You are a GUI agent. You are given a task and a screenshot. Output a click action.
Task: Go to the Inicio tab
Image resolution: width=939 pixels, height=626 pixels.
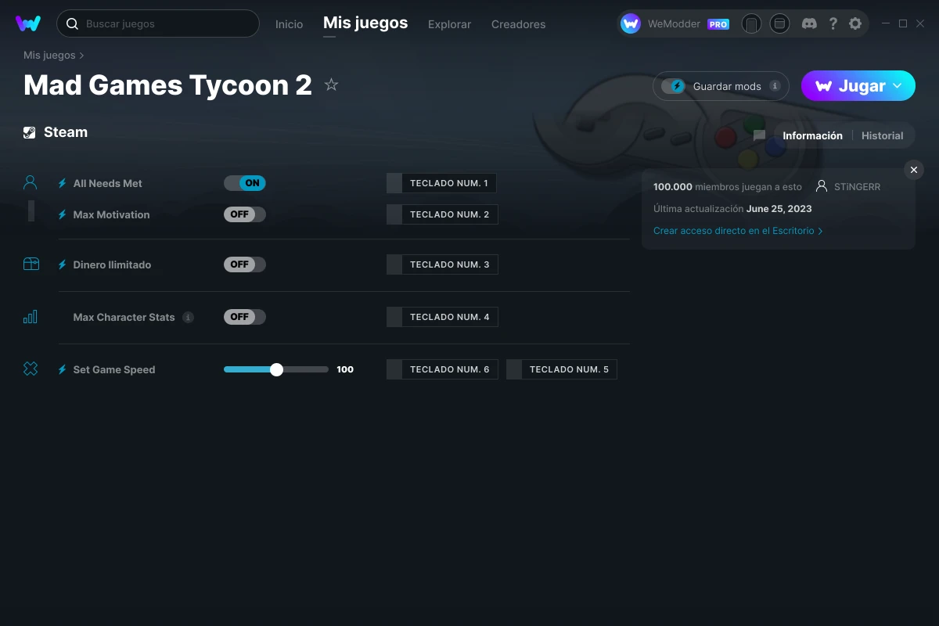point(289,24)
